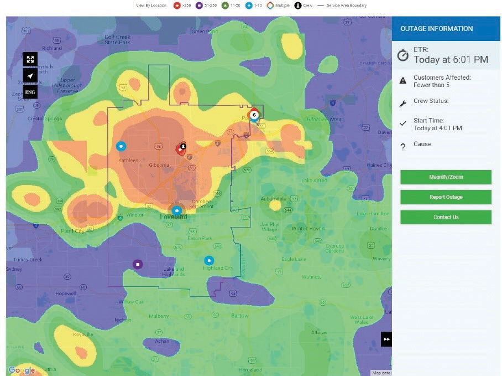Click the Winter Haven label on map
Screen dimensions: 502x376
coord(308,229)
